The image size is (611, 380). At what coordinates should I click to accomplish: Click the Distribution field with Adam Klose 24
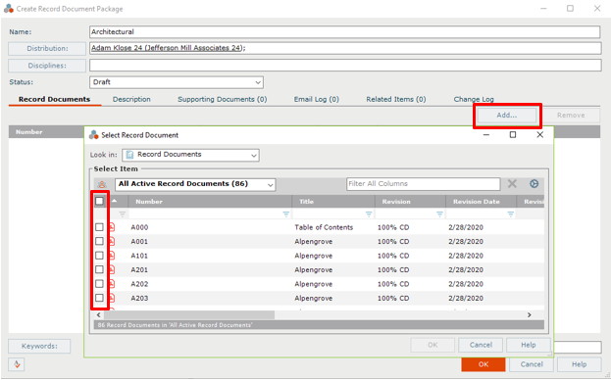pos(345,48)
